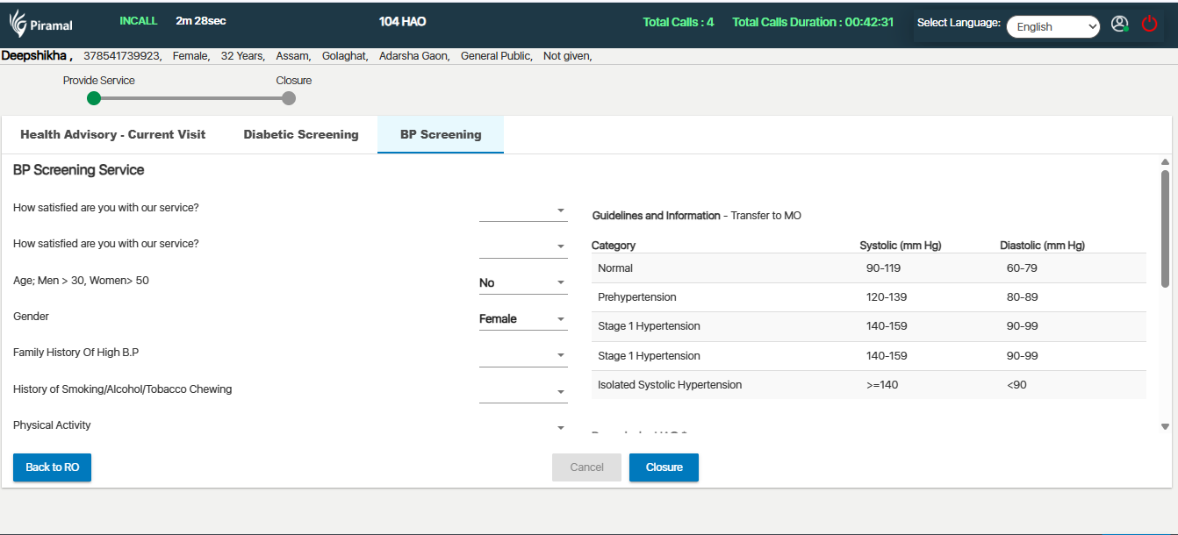Open History of Smoking/Alcohol/Tobacco dropdown
Screen dimensions: 1178x535
(523, 392)
